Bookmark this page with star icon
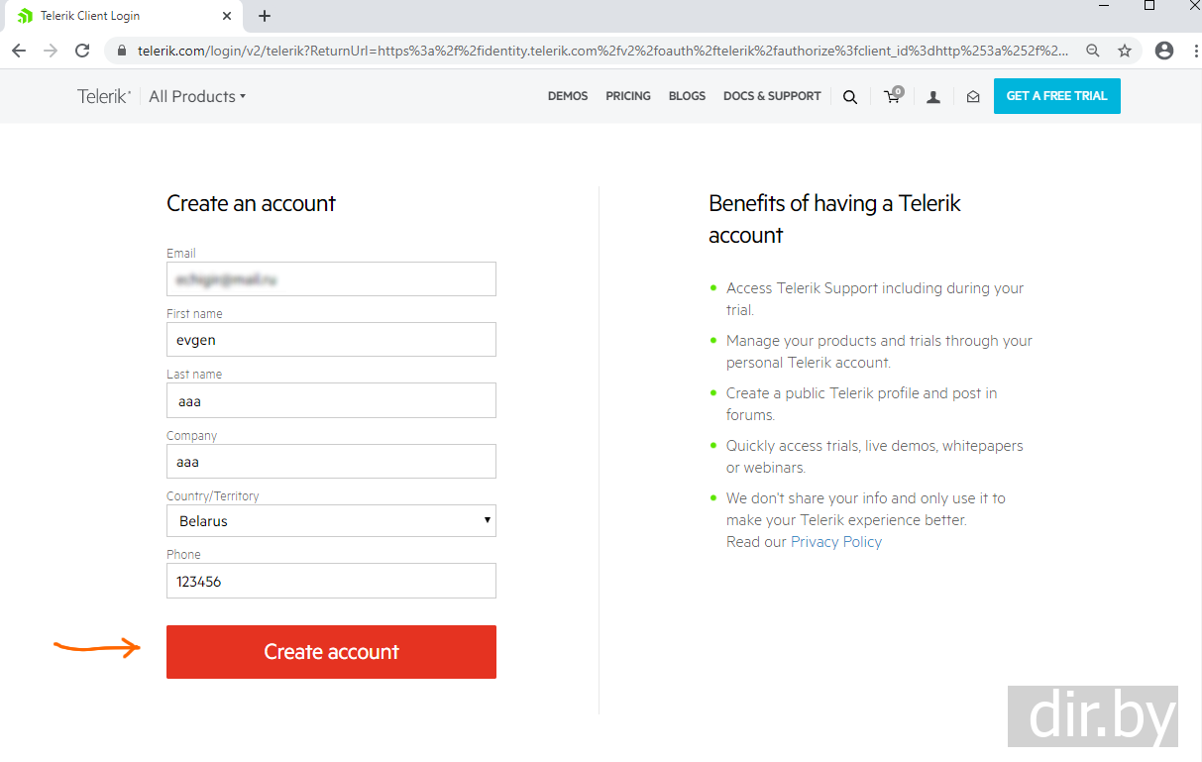The height and width of the screenshot is (762, 1202). pyautogui.click(x=1125, y=51)
